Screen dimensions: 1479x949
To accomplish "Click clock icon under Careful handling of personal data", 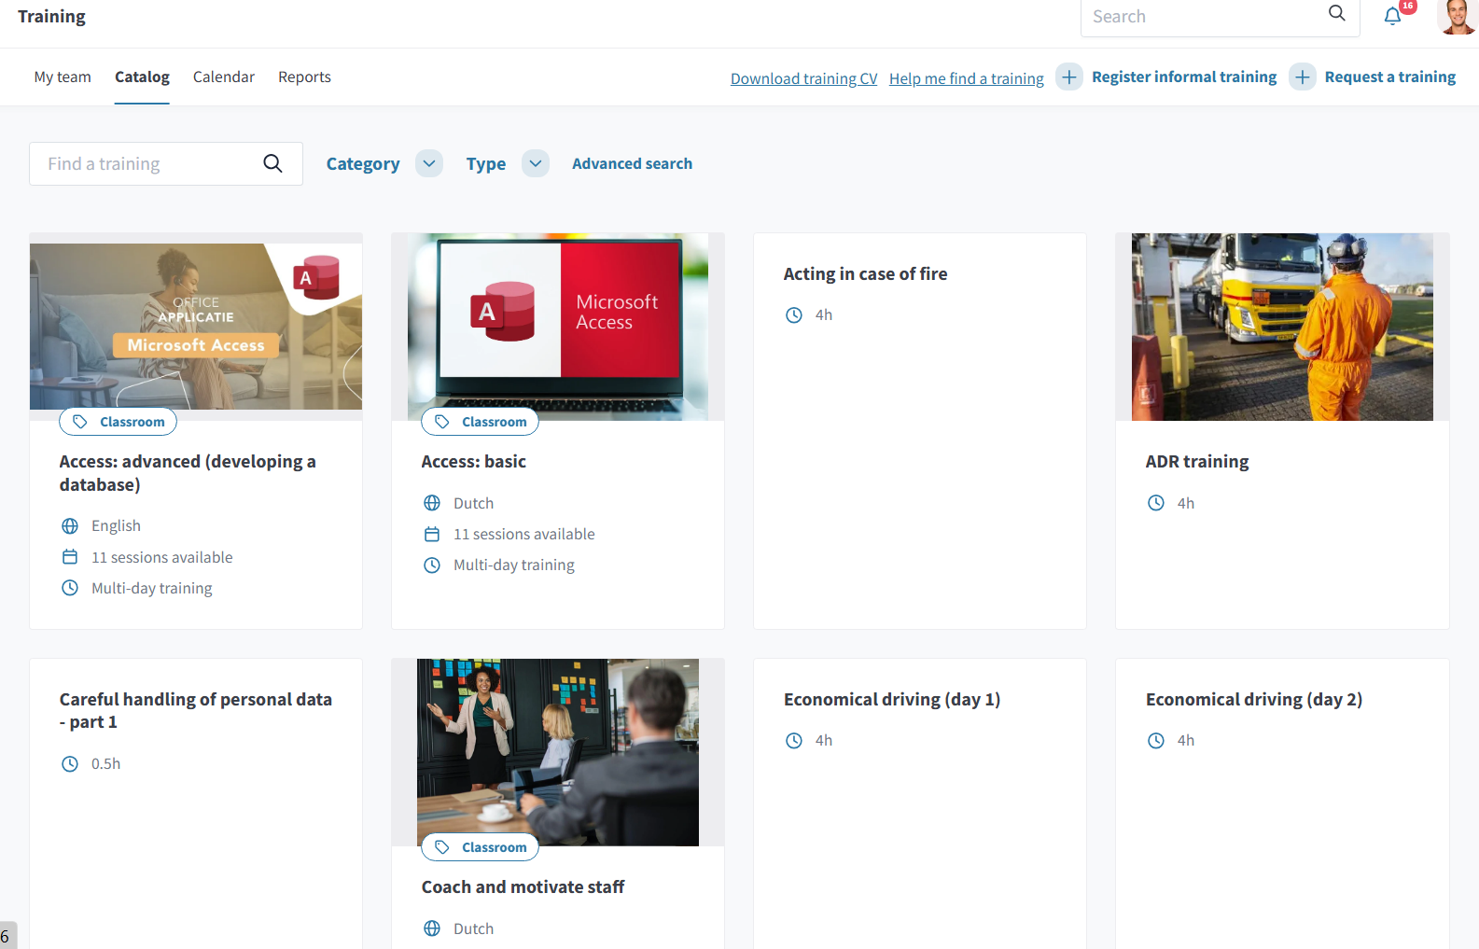I will click(x=70, y=764).
